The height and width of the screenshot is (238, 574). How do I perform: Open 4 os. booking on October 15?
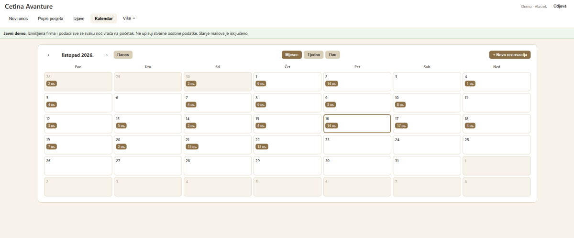[x=261, y=125]
